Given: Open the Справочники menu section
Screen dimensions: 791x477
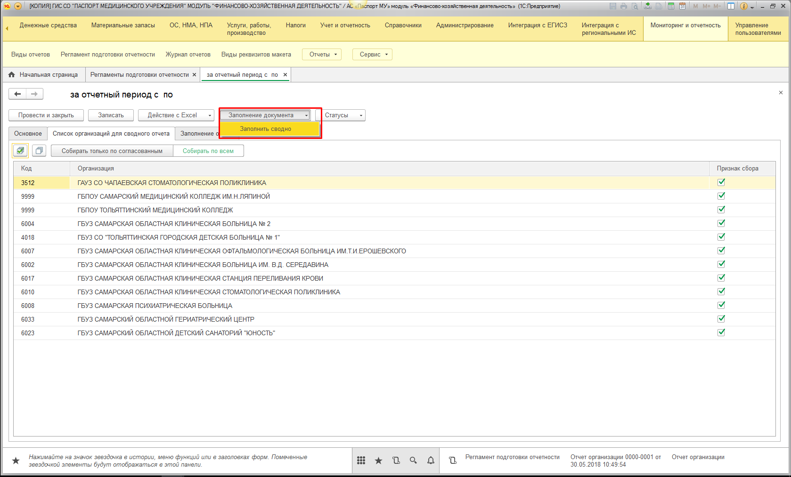Looking at the screenshot, I should (x=403, y=25).
